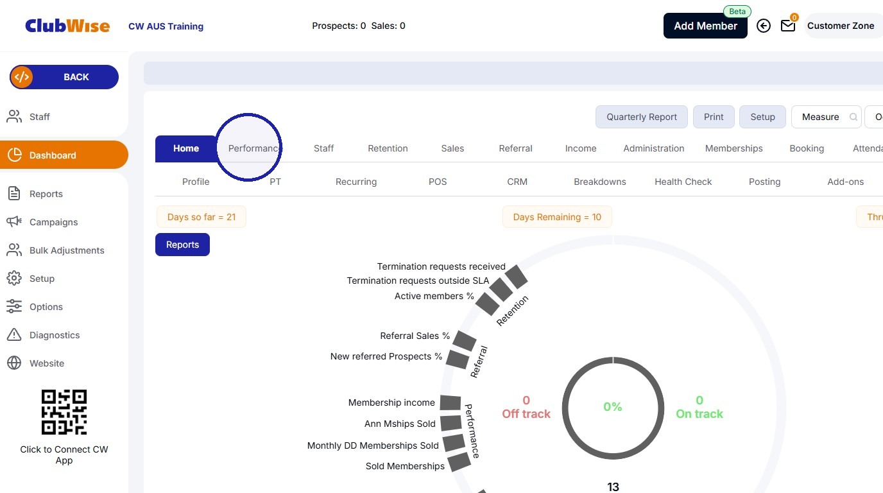This screenshot has height=493, width=883.
Task: Open the Health Check sub-tab
Action: pos(683,182)
